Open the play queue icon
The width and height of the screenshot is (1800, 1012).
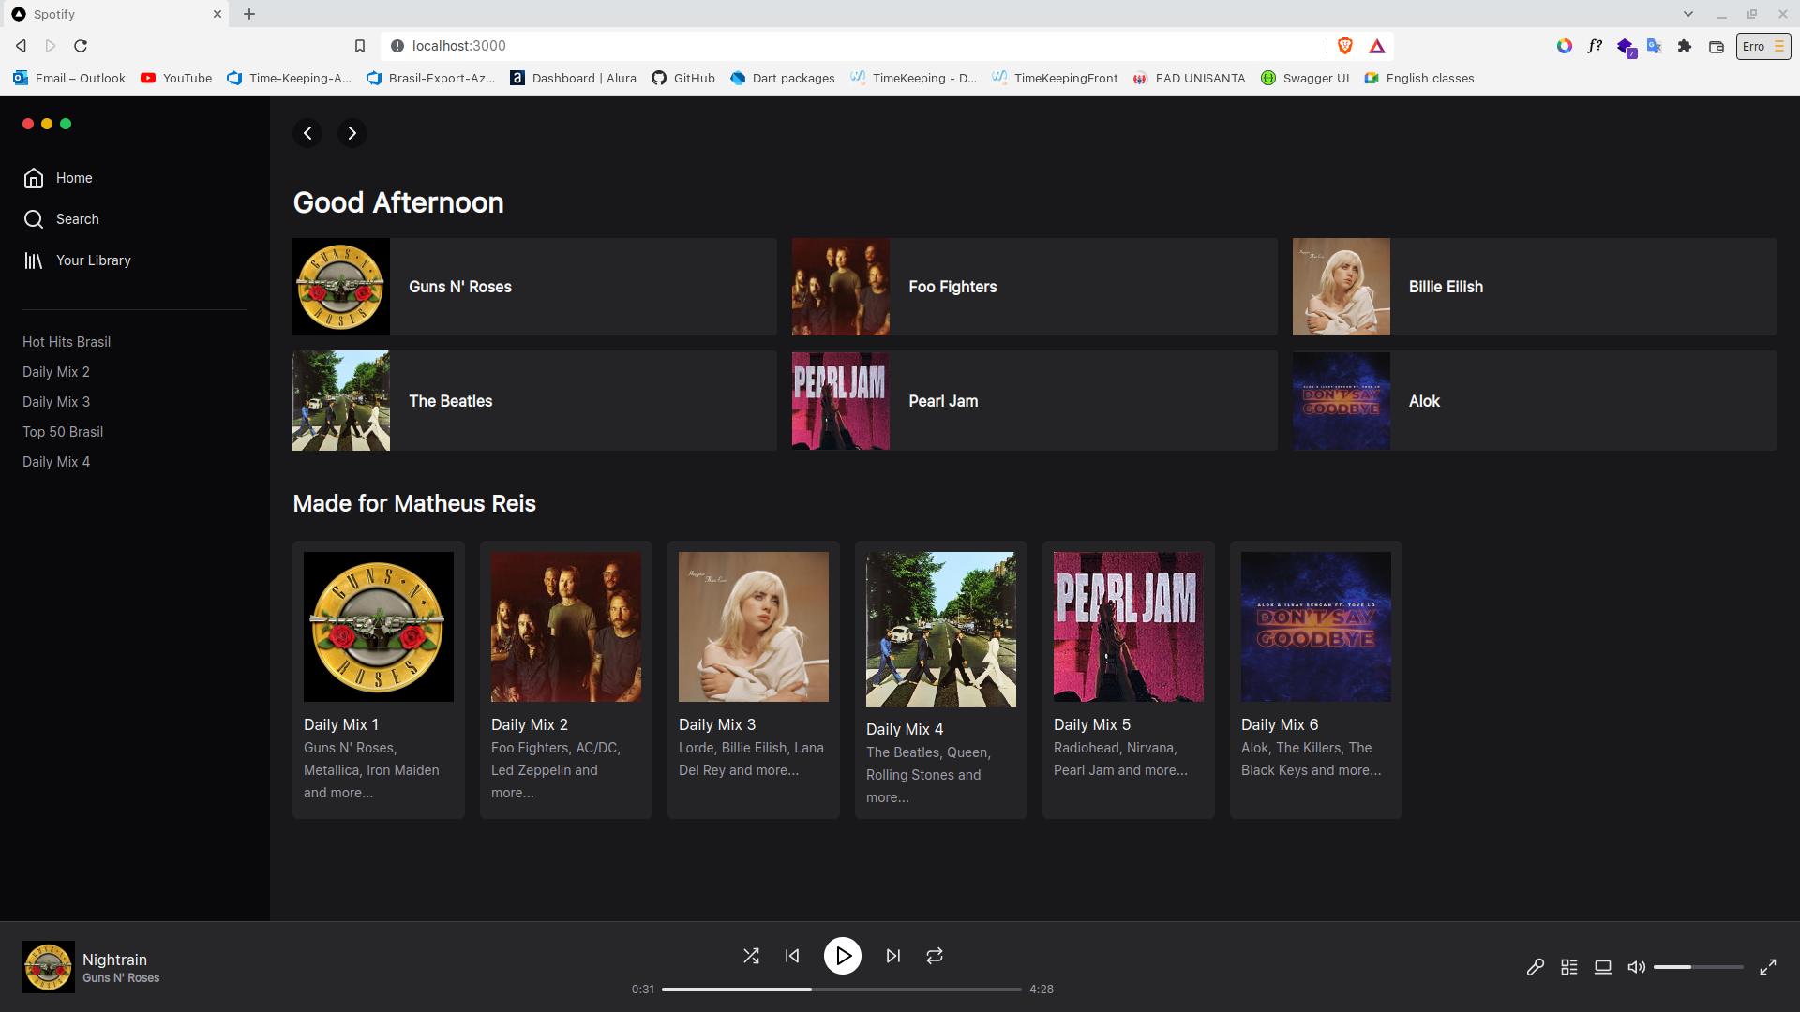(1569, 966)
